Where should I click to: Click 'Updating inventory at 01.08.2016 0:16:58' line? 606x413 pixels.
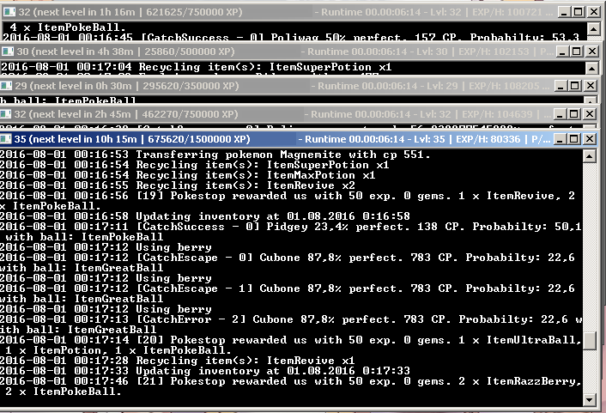[205, 216]
